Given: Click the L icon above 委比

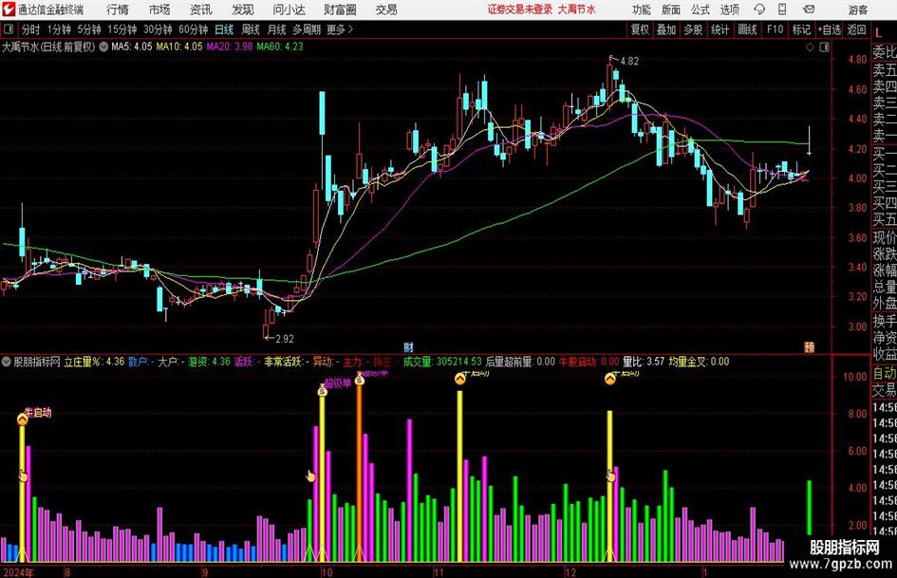Looking at the screenshot, I should point(879,34).
